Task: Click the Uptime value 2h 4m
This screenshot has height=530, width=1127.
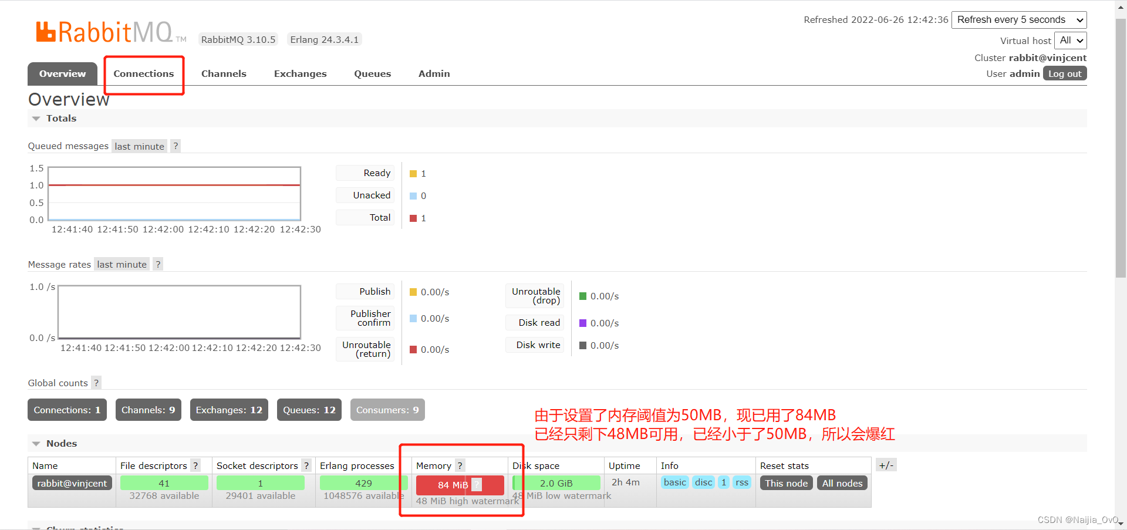Action: pyautogui.click(x=626, y=482)
